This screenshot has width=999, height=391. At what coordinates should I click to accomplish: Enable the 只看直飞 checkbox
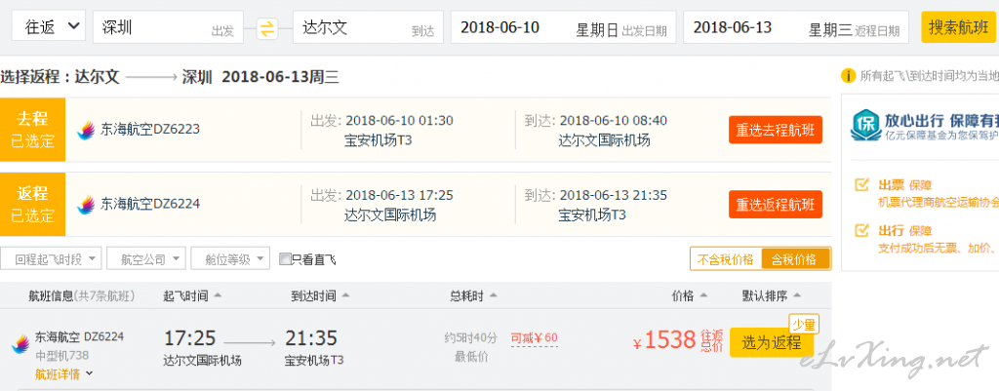(285, 259)
